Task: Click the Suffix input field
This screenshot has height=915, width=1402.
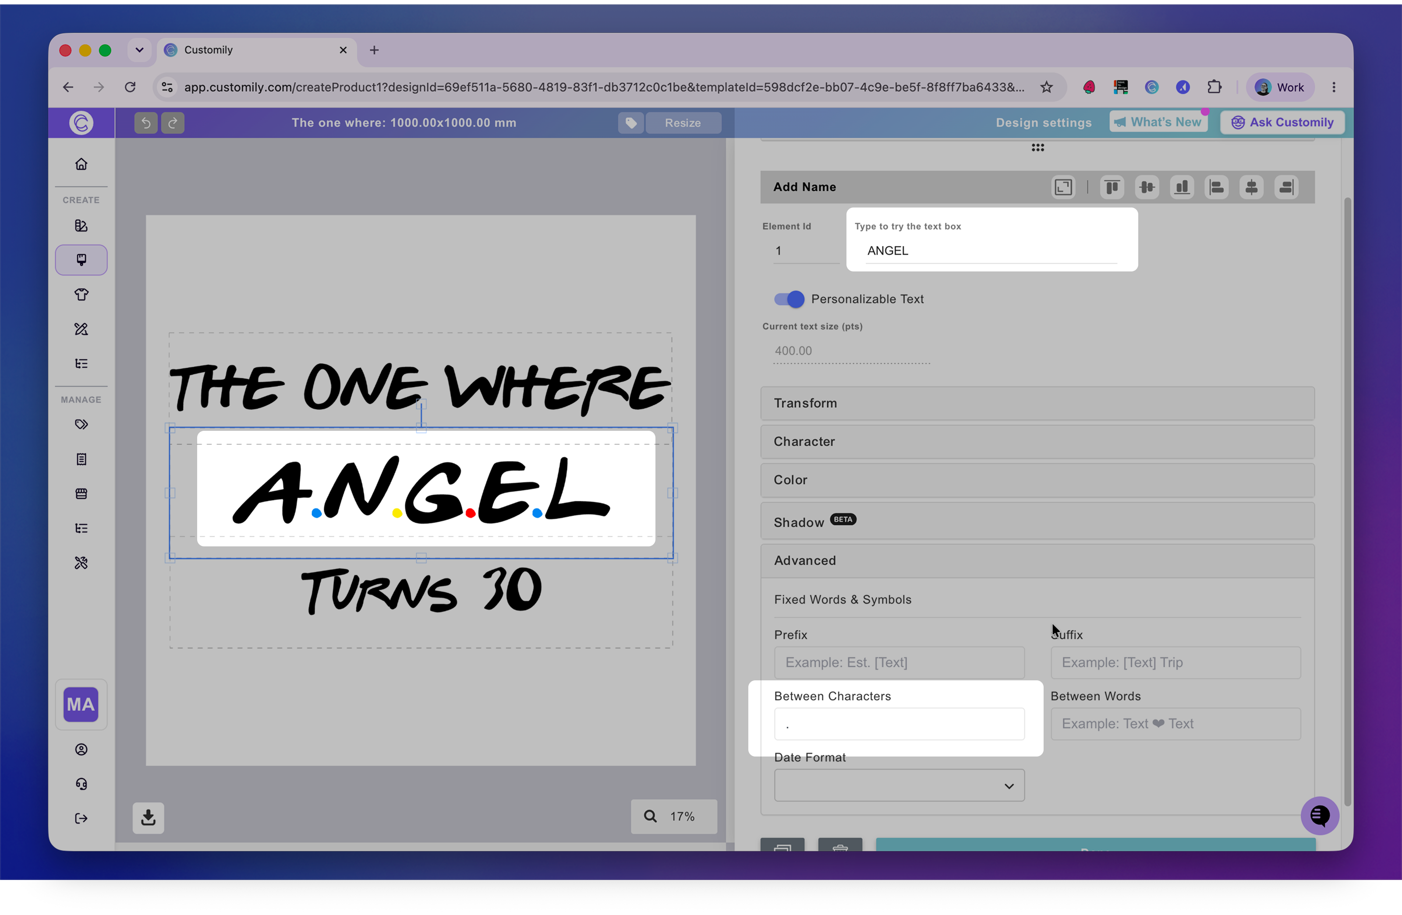Action: pos(1176,662)
